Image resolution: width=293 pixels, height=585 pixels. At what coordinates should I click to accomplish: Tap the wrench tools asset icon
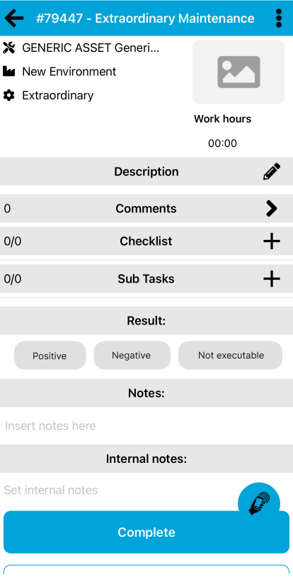8,48
